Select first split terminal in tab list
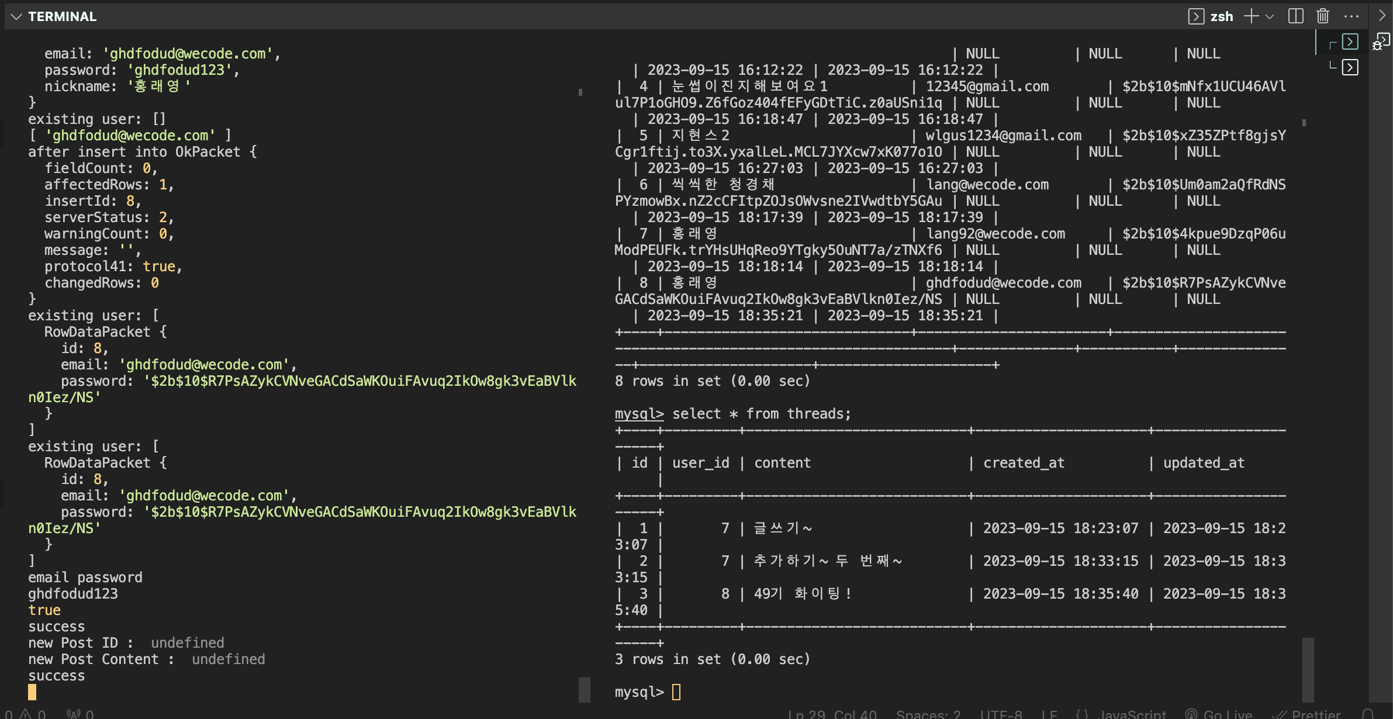This screenshot has height=719, width=1393. 1350,42
